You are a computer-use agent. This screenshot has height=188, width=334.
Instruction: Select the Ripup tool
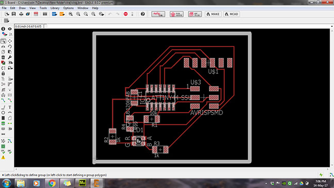click(10, 100)
